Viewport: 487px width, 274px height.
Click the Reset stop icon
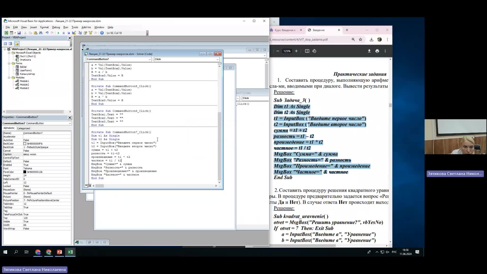point(68,33)
